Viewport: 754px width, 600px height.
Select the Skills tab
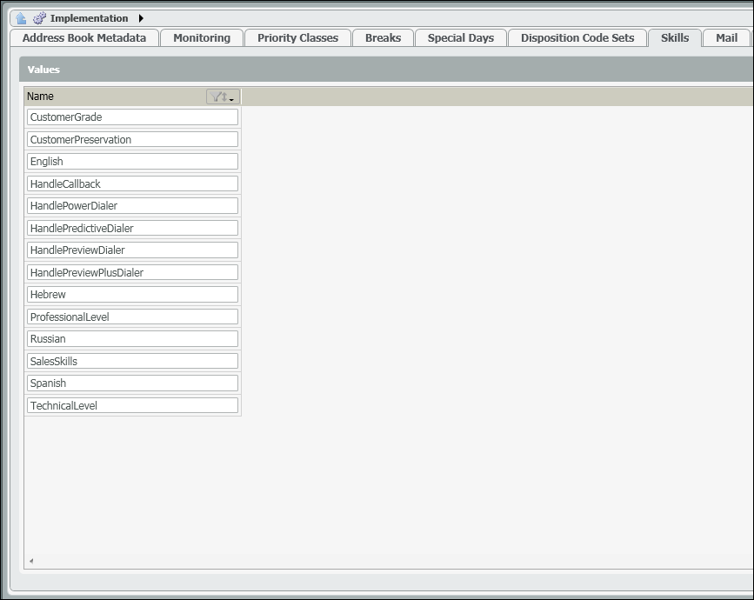pyautogui.click(x=675, y=38)
